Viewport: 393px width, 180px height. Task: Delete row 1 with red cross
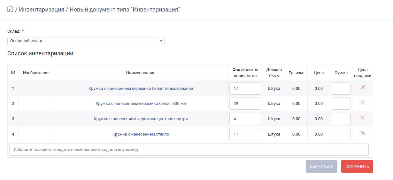[363, 87]
